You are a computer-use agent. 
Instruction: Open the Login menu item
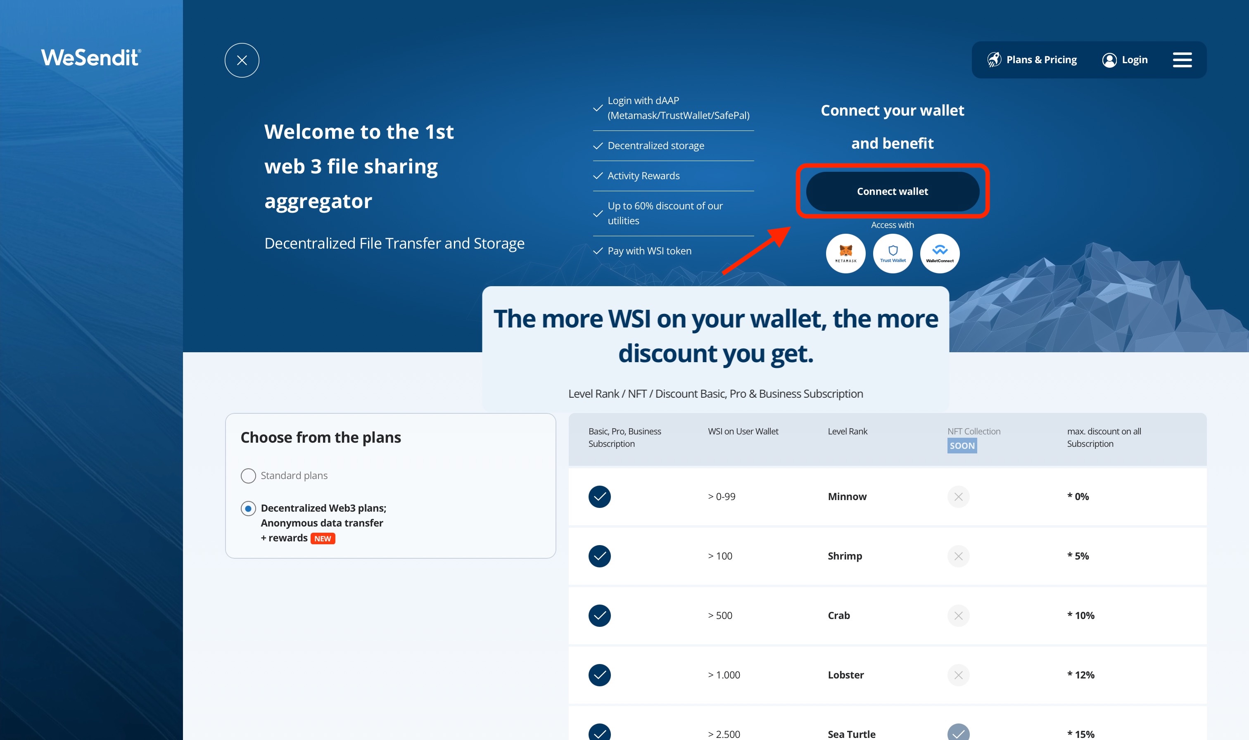tap(1125, 60)
